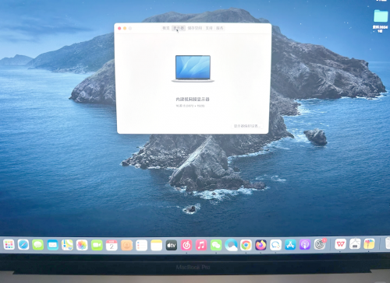This screenshot has height=283, width=390.
Task: Open the 支持 support tab
Action: (x=209, y=28)
